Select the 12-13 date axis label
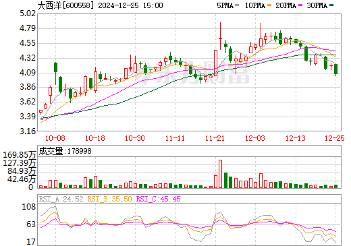Viewport: 351px width, 246px height. pyautogui.click(x=296, y=138)
